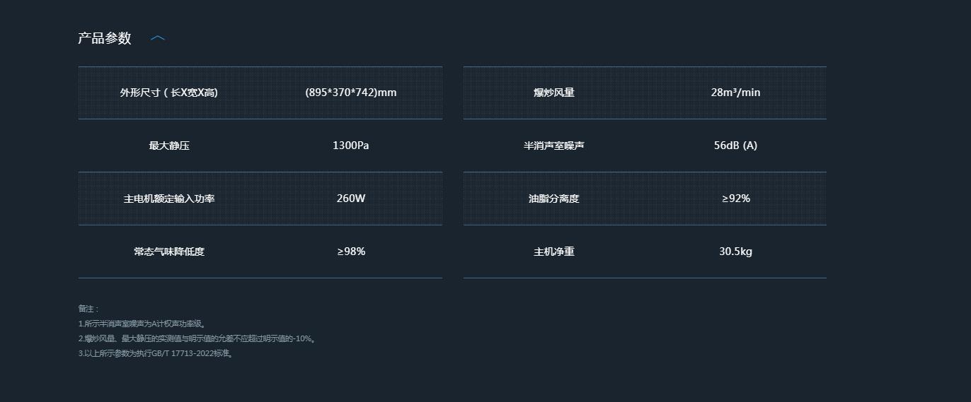Screen dimensions: 971x402
Task: Click the 最大静压 label
Action: 169,146
